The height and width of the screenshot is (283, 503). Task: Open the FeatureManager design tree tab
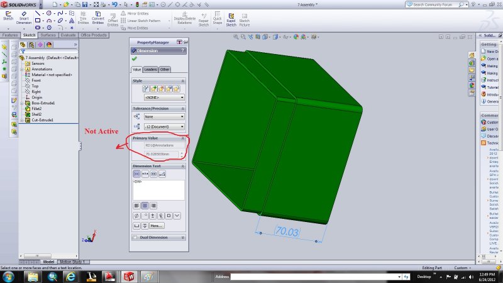click(x=23, y=45)
